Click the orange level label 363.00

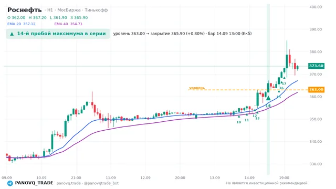[316, 90]
